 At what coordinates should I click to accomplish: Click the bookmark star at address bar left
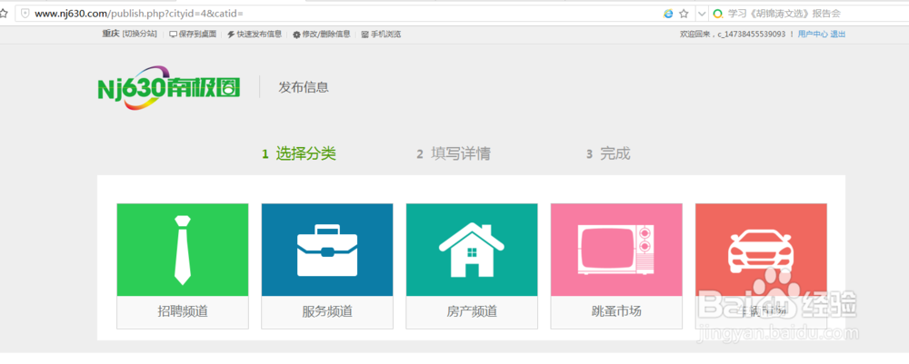[4, 14]
